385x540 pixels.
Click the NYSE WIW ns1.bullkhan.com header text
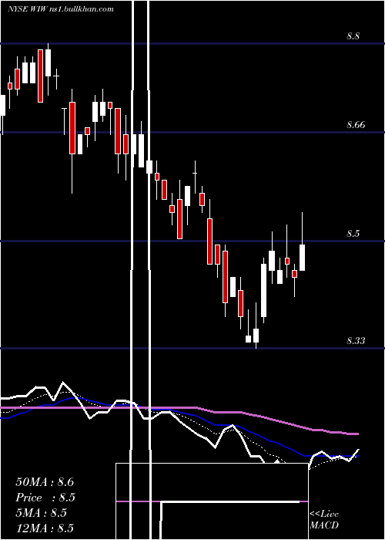[x=61, y=9]
